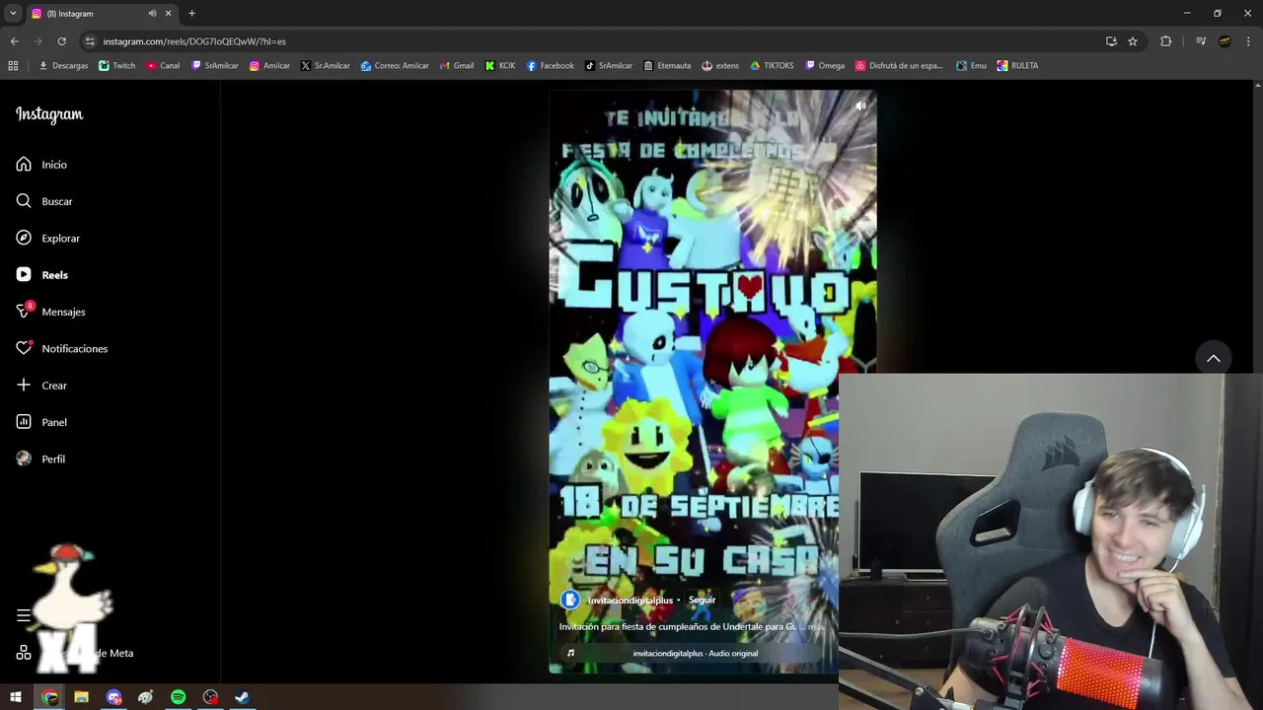The image size is (1263, 710).
Task: Click the Instagram logo
Action: [49, 114]
